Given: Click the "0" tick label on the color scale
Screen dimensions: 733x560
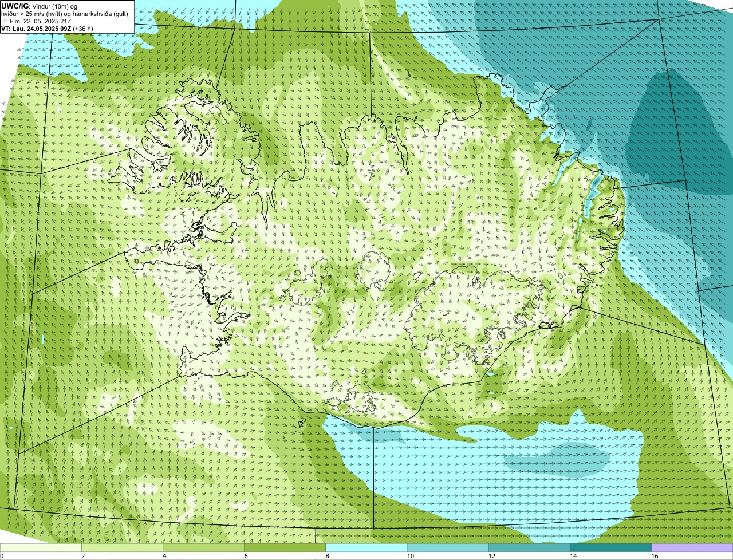Looking at the screenshot, I should tap(2, 556).
